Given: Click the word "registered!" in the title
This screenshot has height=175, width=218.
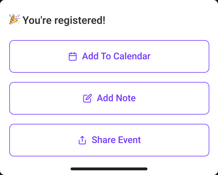Looking at the screenshot, I should tap(80, 21).
